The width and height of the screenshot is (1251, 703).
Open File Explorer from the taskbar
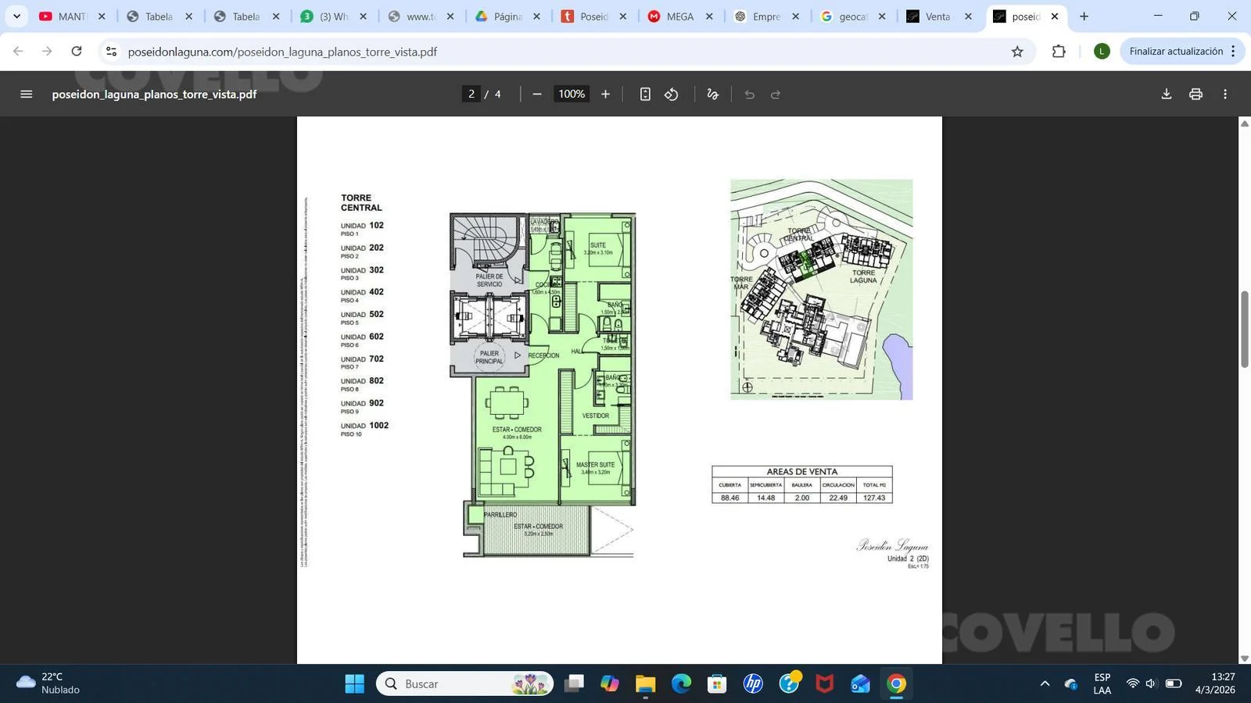(x=645, y=683)
